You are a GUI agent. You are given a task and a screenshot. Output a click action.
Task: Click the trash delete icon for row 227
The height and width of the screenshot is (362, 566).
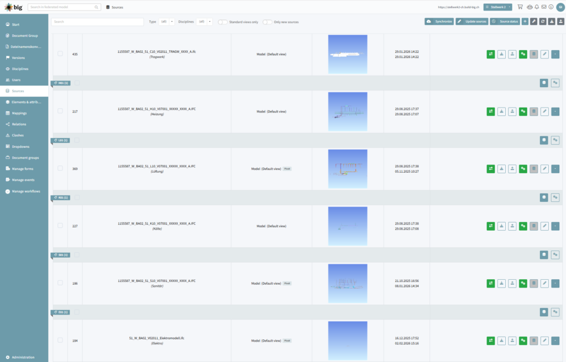point(533,226)
